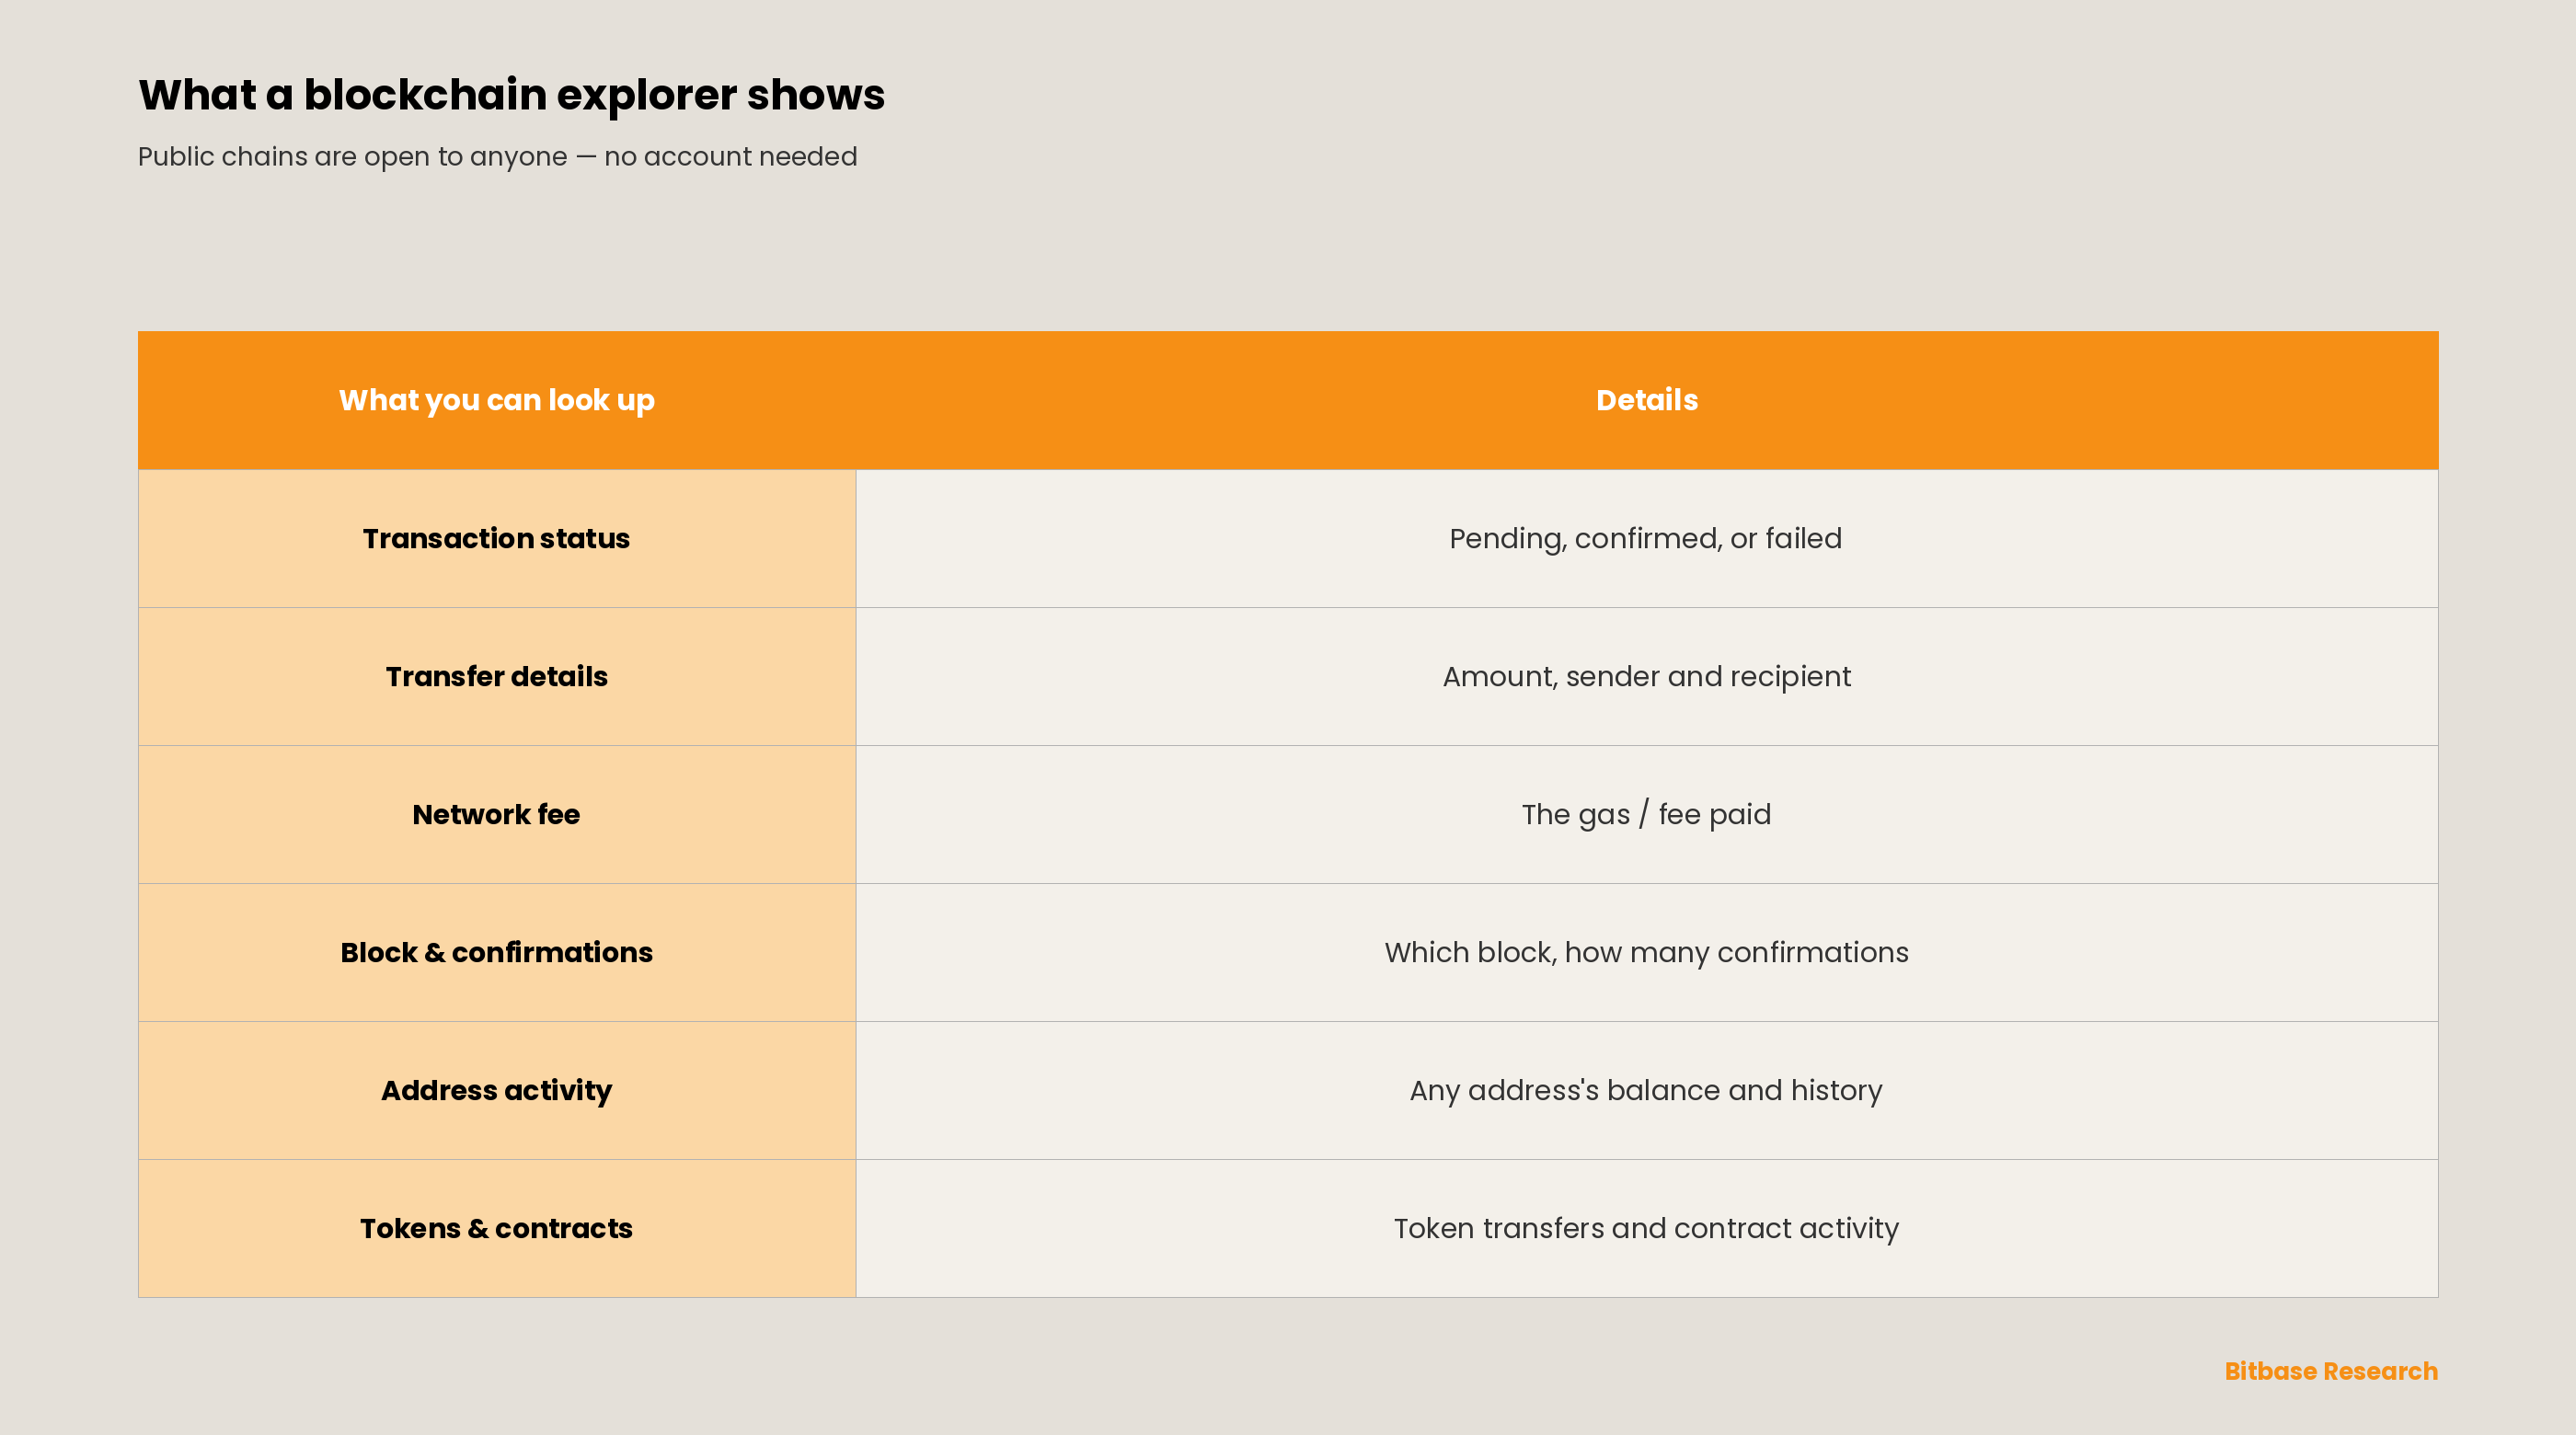
Task: Select the 'Address activity' cell
Action: point(497,1090)
